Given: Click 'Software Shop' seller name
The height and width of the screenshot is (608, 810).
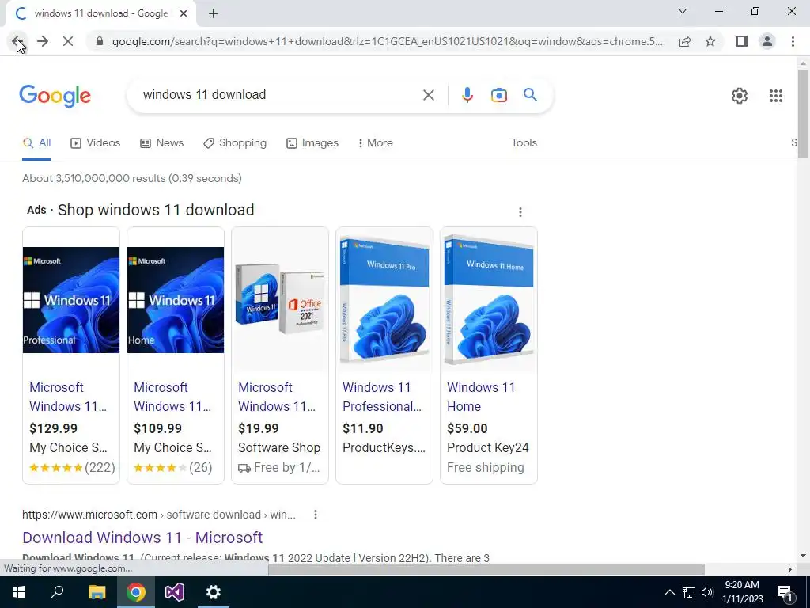Looking at the screenshot, I should 279,448.
